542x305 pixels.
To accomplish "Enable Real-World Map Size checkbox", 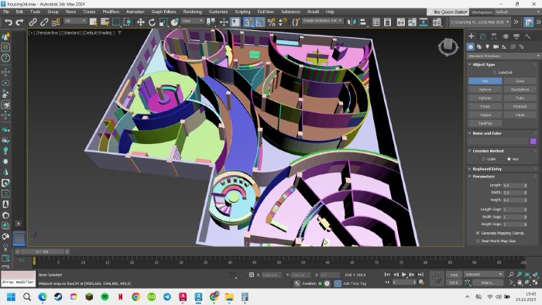I will pos(478,241).
